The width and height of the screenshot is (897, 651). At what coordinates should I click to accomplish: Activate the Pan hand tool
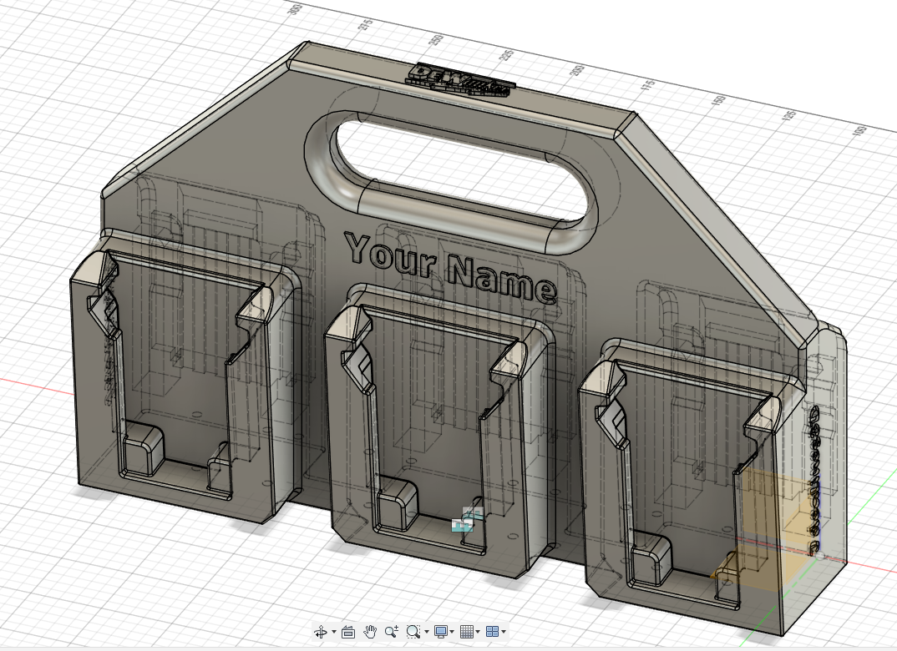(371, 633)
